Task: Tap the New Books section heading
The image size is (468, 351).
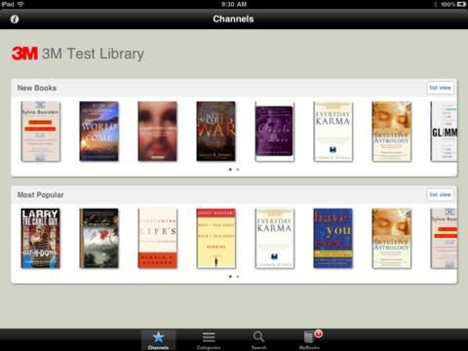Action: click(x=37, y=88)
